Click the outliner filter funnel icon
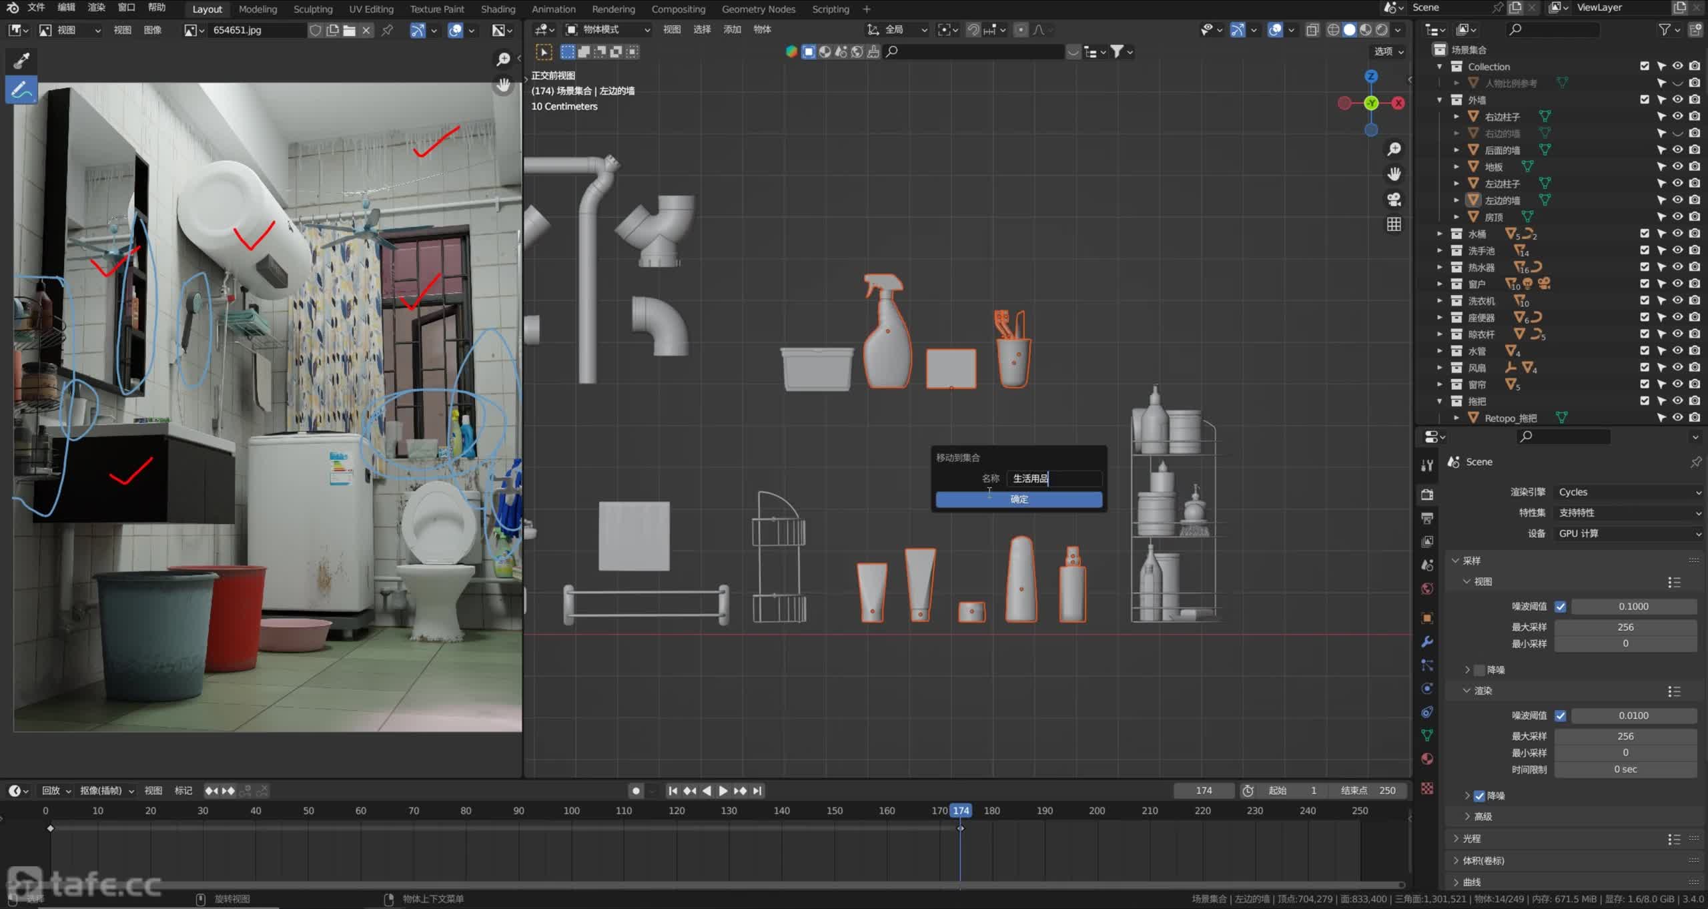The height and width of the screenshot is (909, 1708). 1665,30
